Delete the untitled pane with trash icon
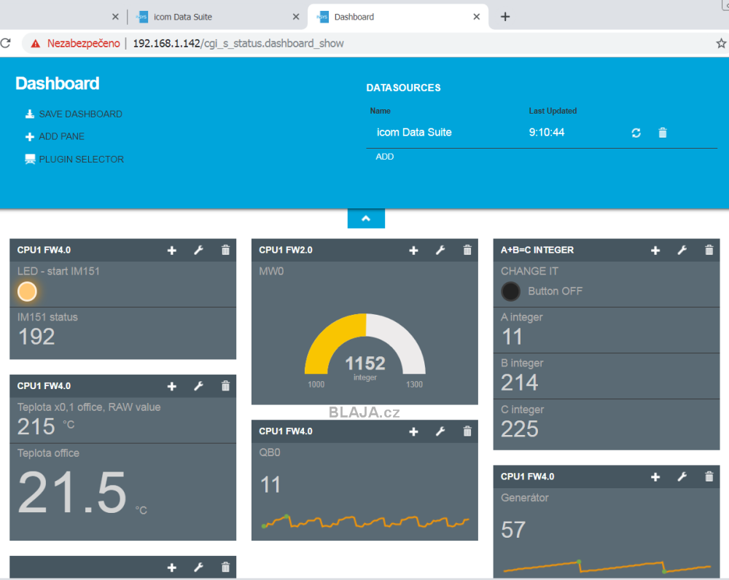Screen dimensions: 729x580 click(x=225, y=567)
